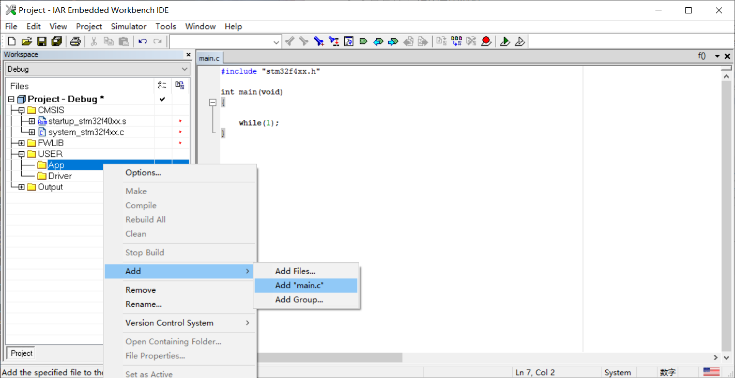Select the App group in the tree
Screen dimensions: 735x378
(x=56, y=165)
